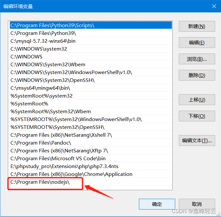Select C:\mysql-5.7.32-winx64\bin entry
Viewport: 221px width, 217px height.
(91, 41)
